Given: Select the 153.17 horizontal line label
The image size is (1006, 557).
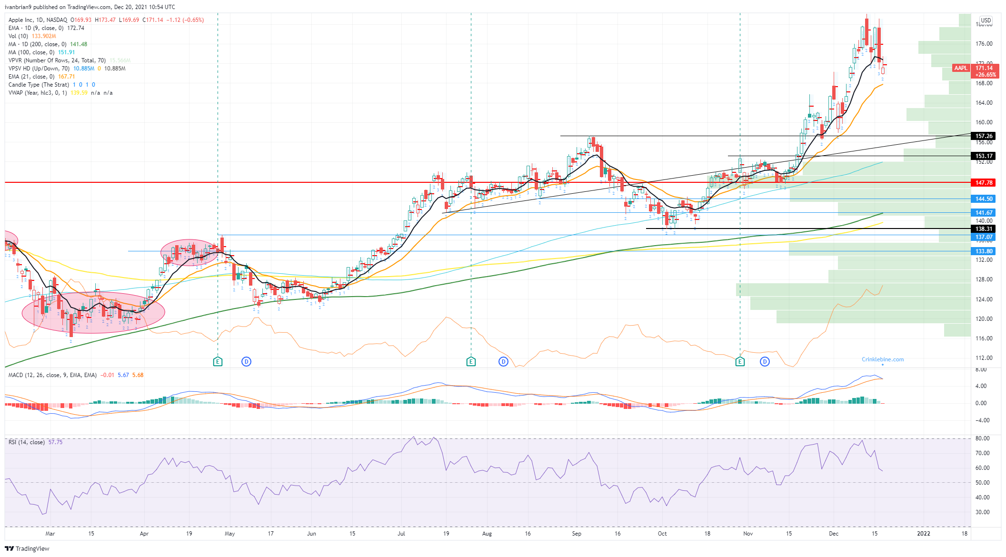Looking at the screenshot, I should [x=984, y=156].
